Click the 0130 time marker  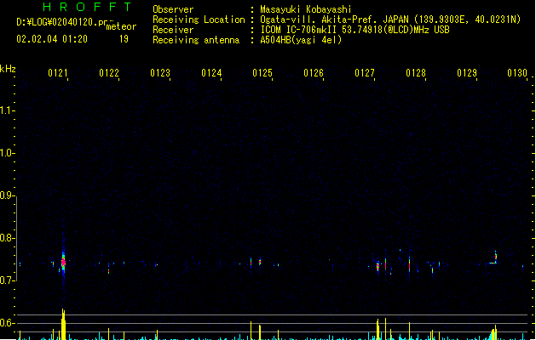(x=517, y=73)
